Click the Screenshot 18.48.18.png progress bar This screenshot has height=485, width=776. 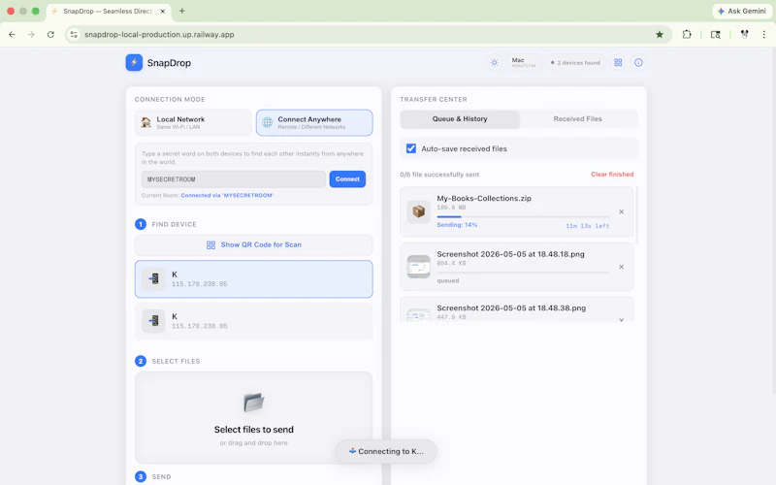523,273
